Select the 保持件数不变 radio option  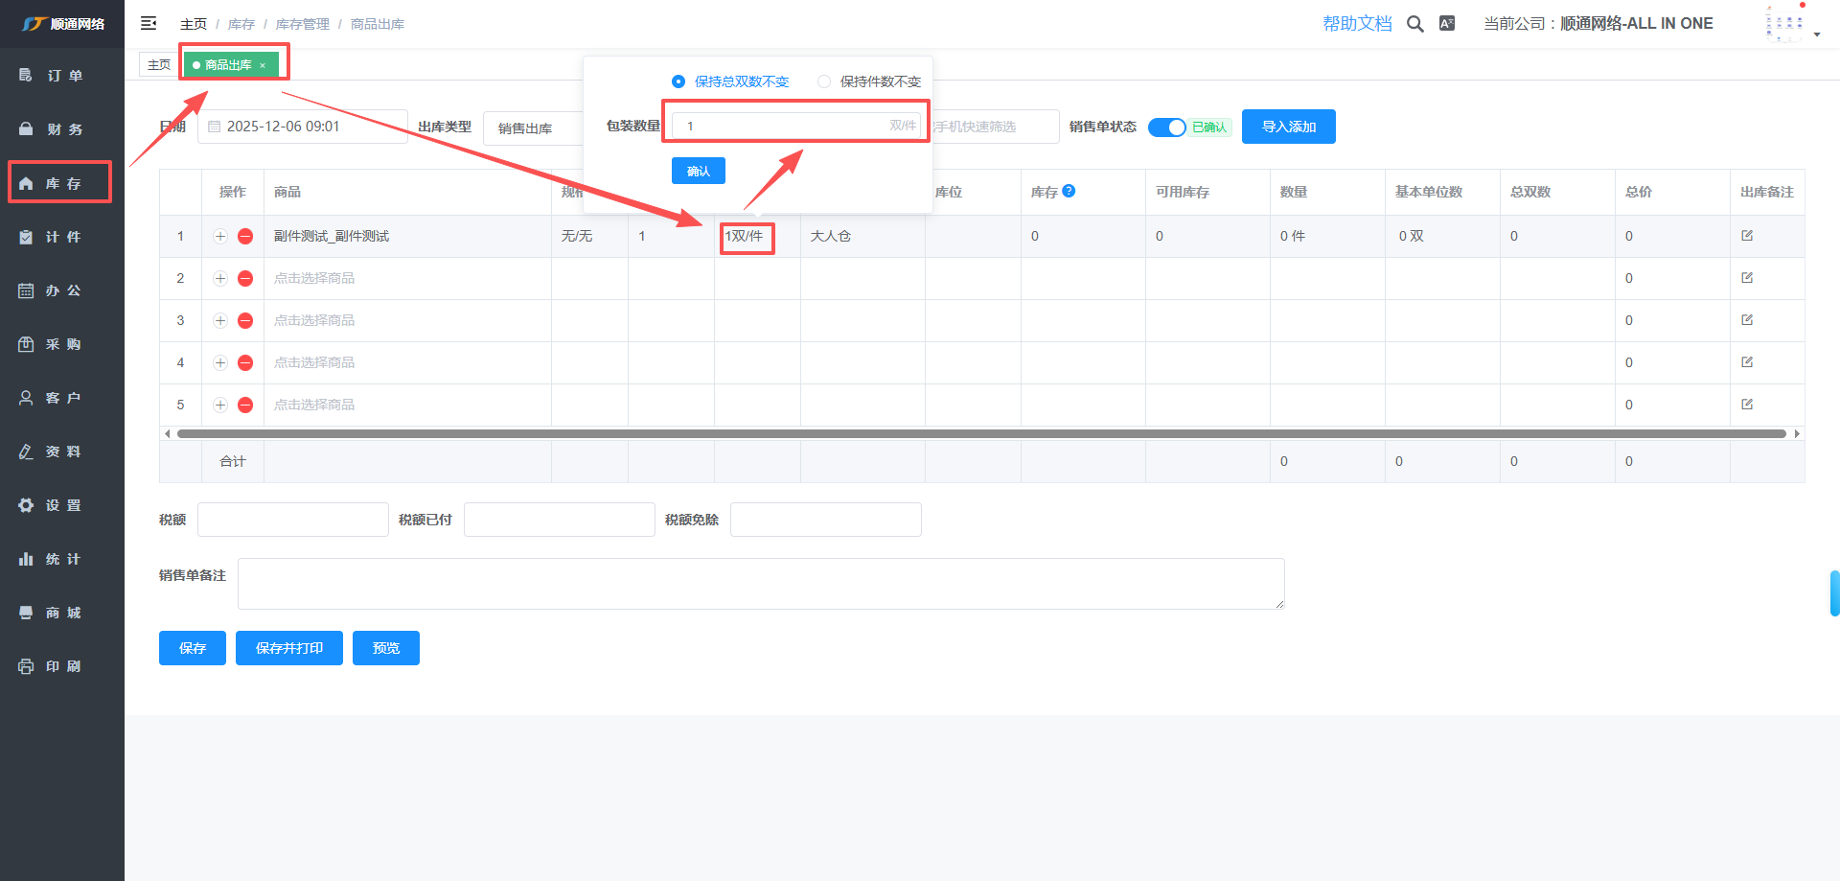click(x=824, y=81)
